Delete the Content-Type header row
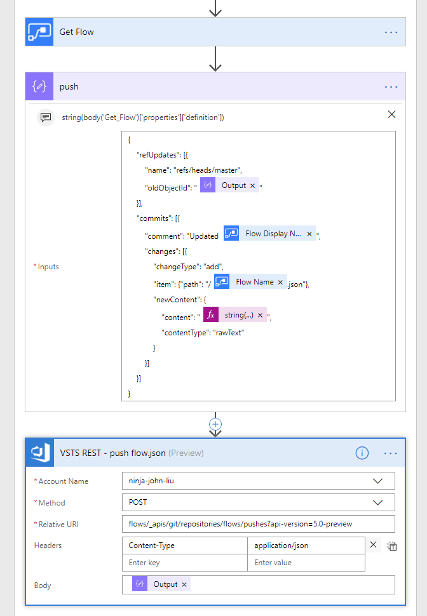The image size is (427, 616). click(x=374, y=545)
